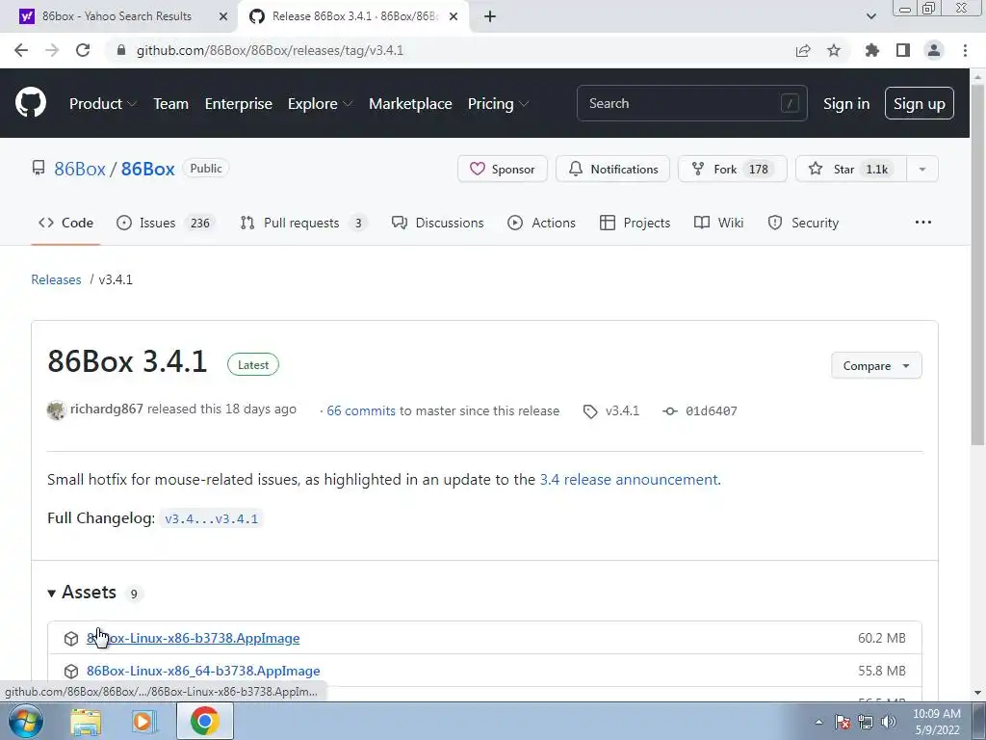Viewport: 986px width, 740px height.
Task: Click the Sign up button
Action: (920, 104)
